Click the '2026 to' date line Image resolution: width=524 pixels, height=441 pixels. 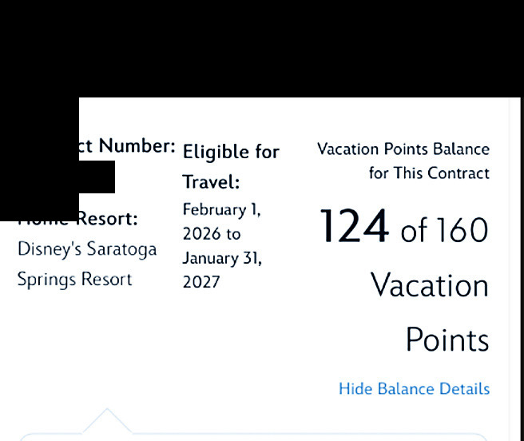(x=211, y=234)
